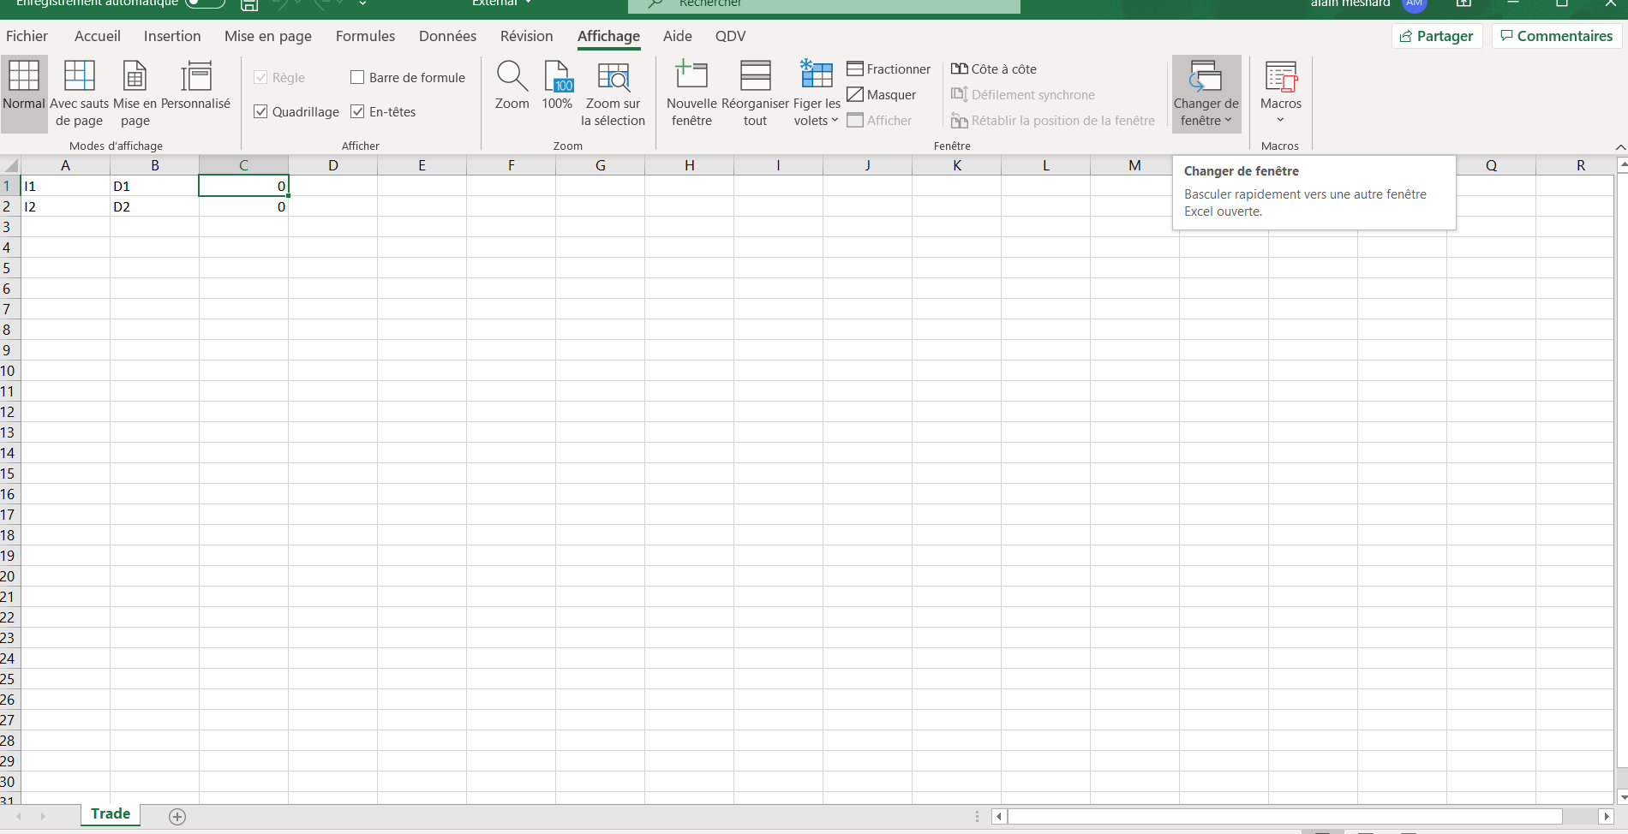Toggle the En-têtes checkbox

383,112
